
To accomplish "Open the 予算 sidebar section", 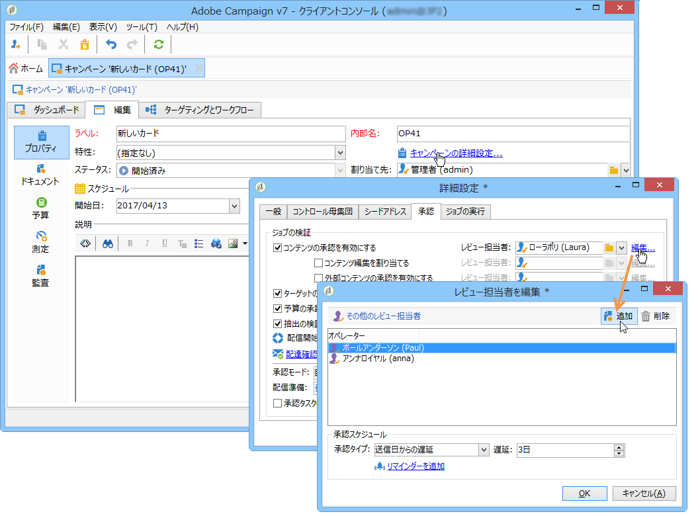I will (41, 209).
